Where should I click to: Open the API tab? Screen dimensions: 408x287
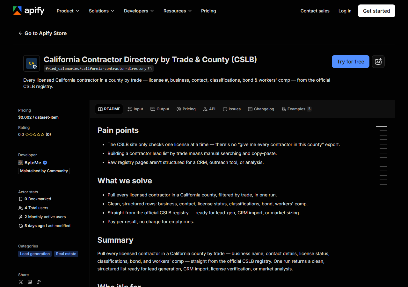pyautogui.click(x=209, y=109)
